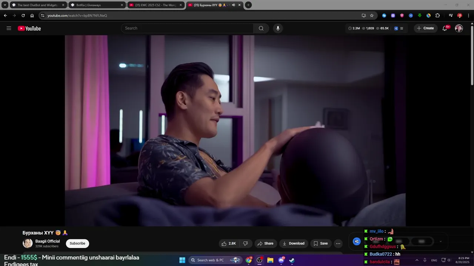Viewport: 474px width, 266px height.
Task: Open the Shazam extension icon
Action: click(384, 16)
